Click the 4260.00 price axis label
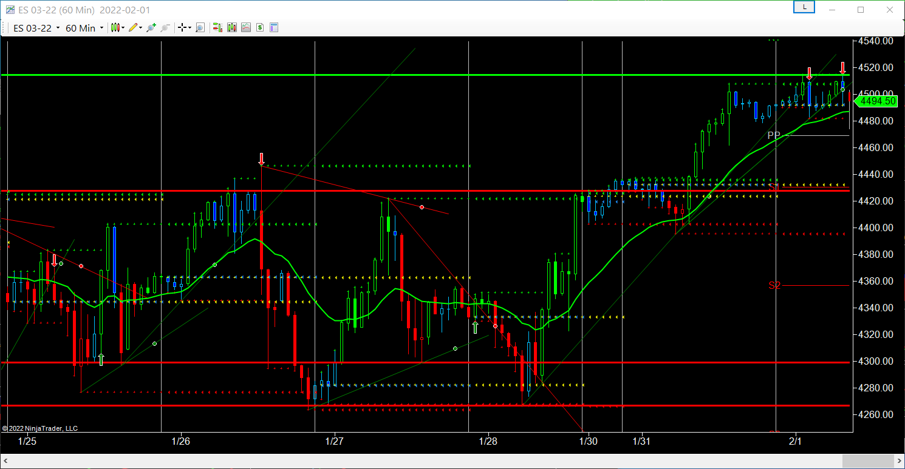 tap(875, 415)
